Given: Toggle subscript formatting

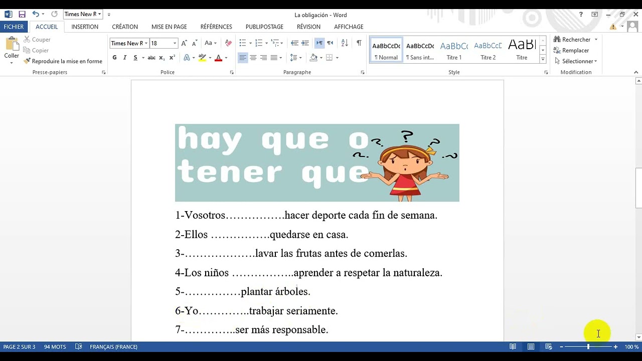Looking at the screenshot, I should point(162,58).
